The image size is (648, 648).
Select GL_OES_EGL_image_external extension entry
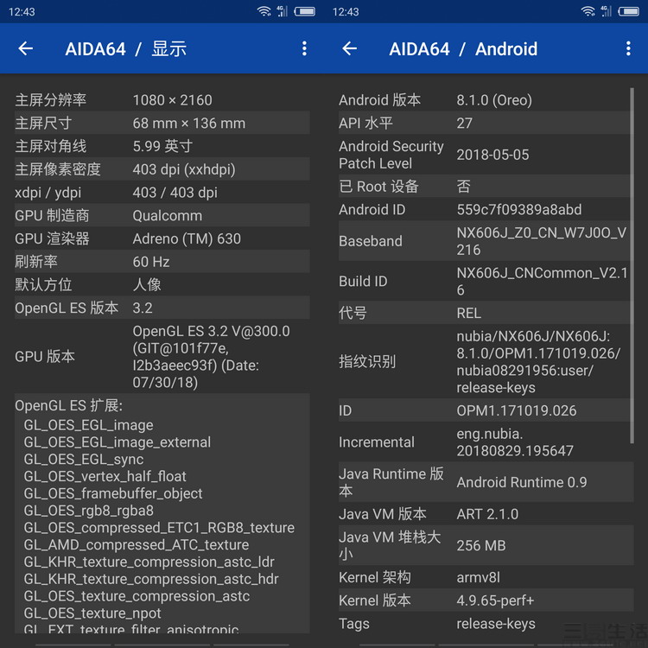pos(118,442)
